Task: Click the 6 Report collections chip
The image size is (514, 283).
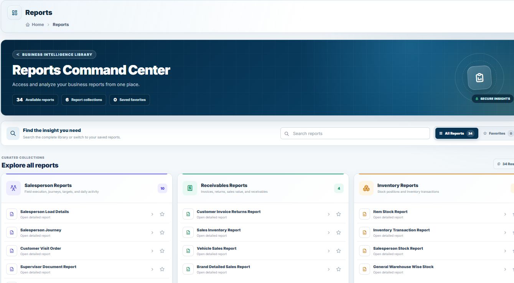Action: pyautogui.click(x=84, y=100)
